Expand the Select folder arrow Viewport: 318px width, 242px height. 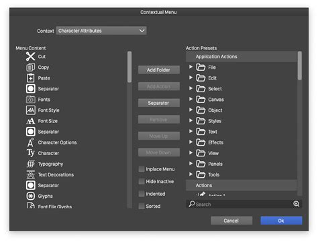191,88
